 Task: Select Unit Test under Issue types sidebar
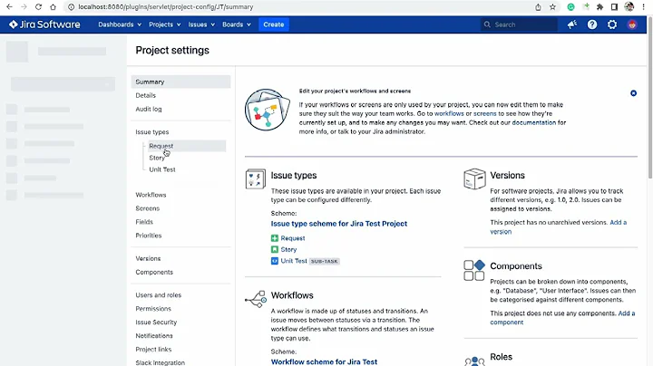[162, 169]
